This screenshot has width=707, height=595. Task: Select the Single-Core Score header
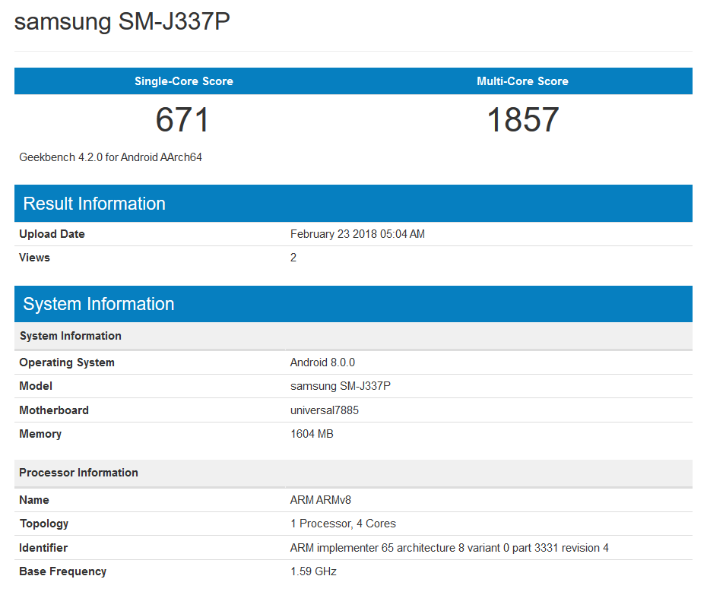point(184,81)
